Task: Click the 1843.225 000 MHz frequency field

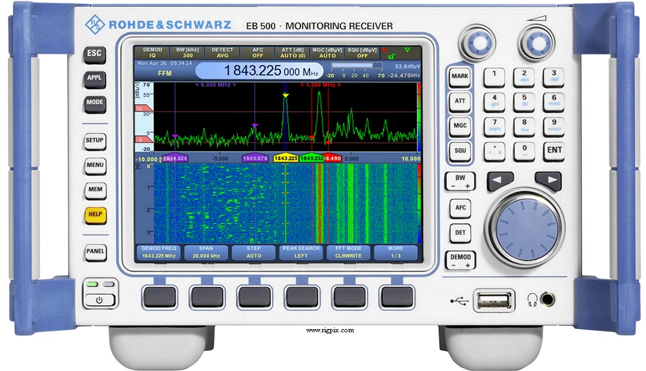Action: (x=260, y=71)
